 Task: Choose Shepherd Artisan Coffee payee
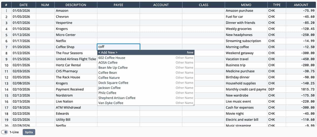146,98
